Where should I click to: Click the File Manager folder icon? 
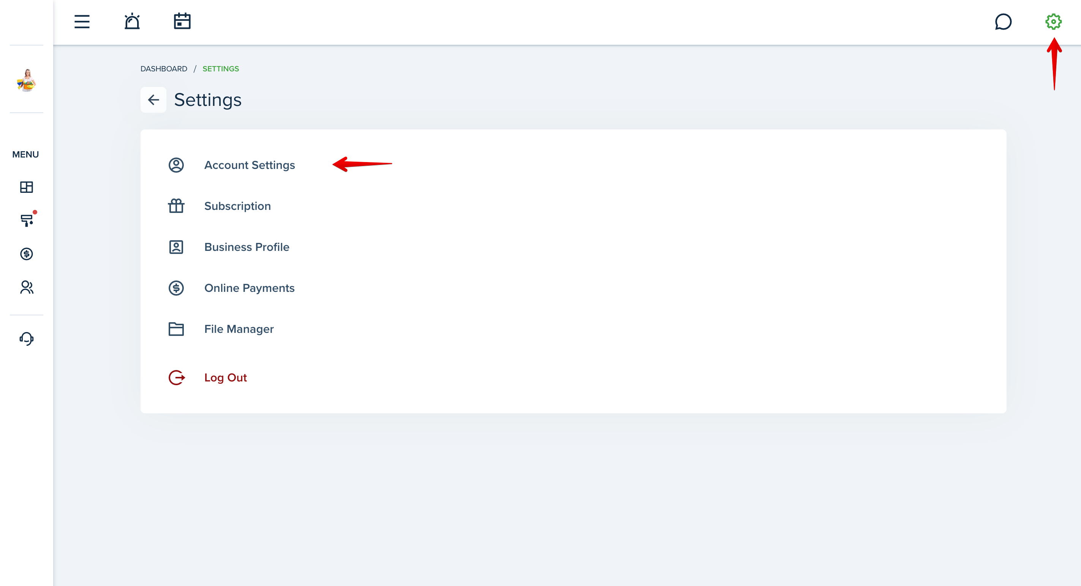[x=176, y=329]
